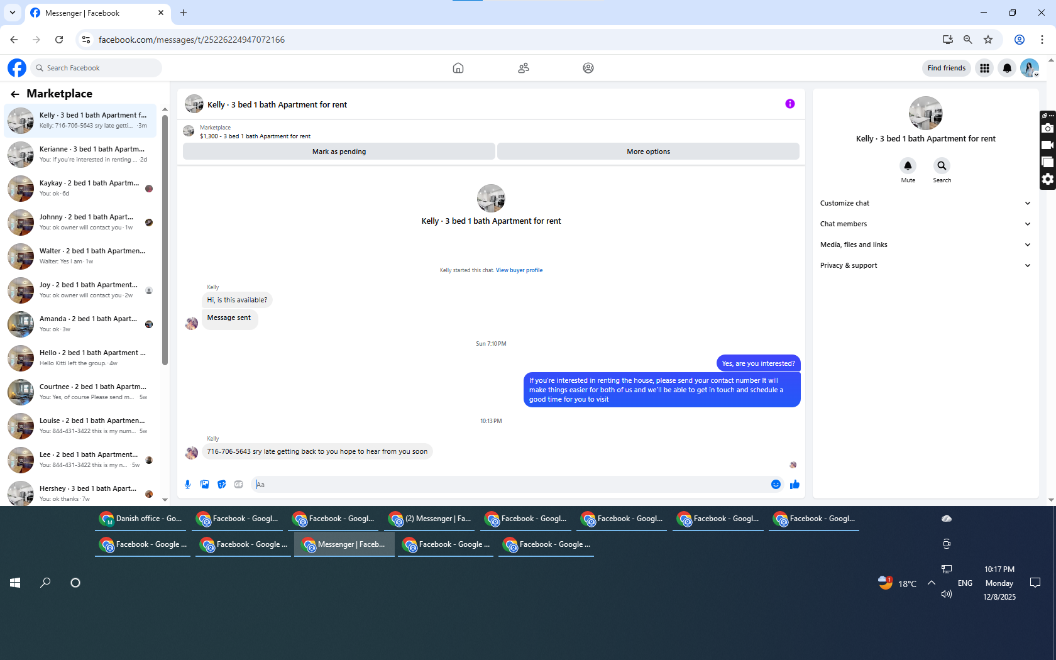This screenshot has width=1056, height=660.
Task: Open the Lee 2 bed 1 bath conversation
Action: [x=80, y=459]
